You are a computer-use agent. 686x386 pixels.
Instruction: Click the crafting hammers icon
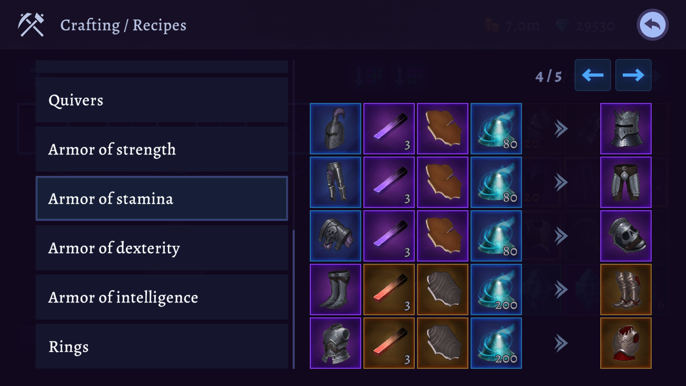pyautogui.click(x=31, y=25)
